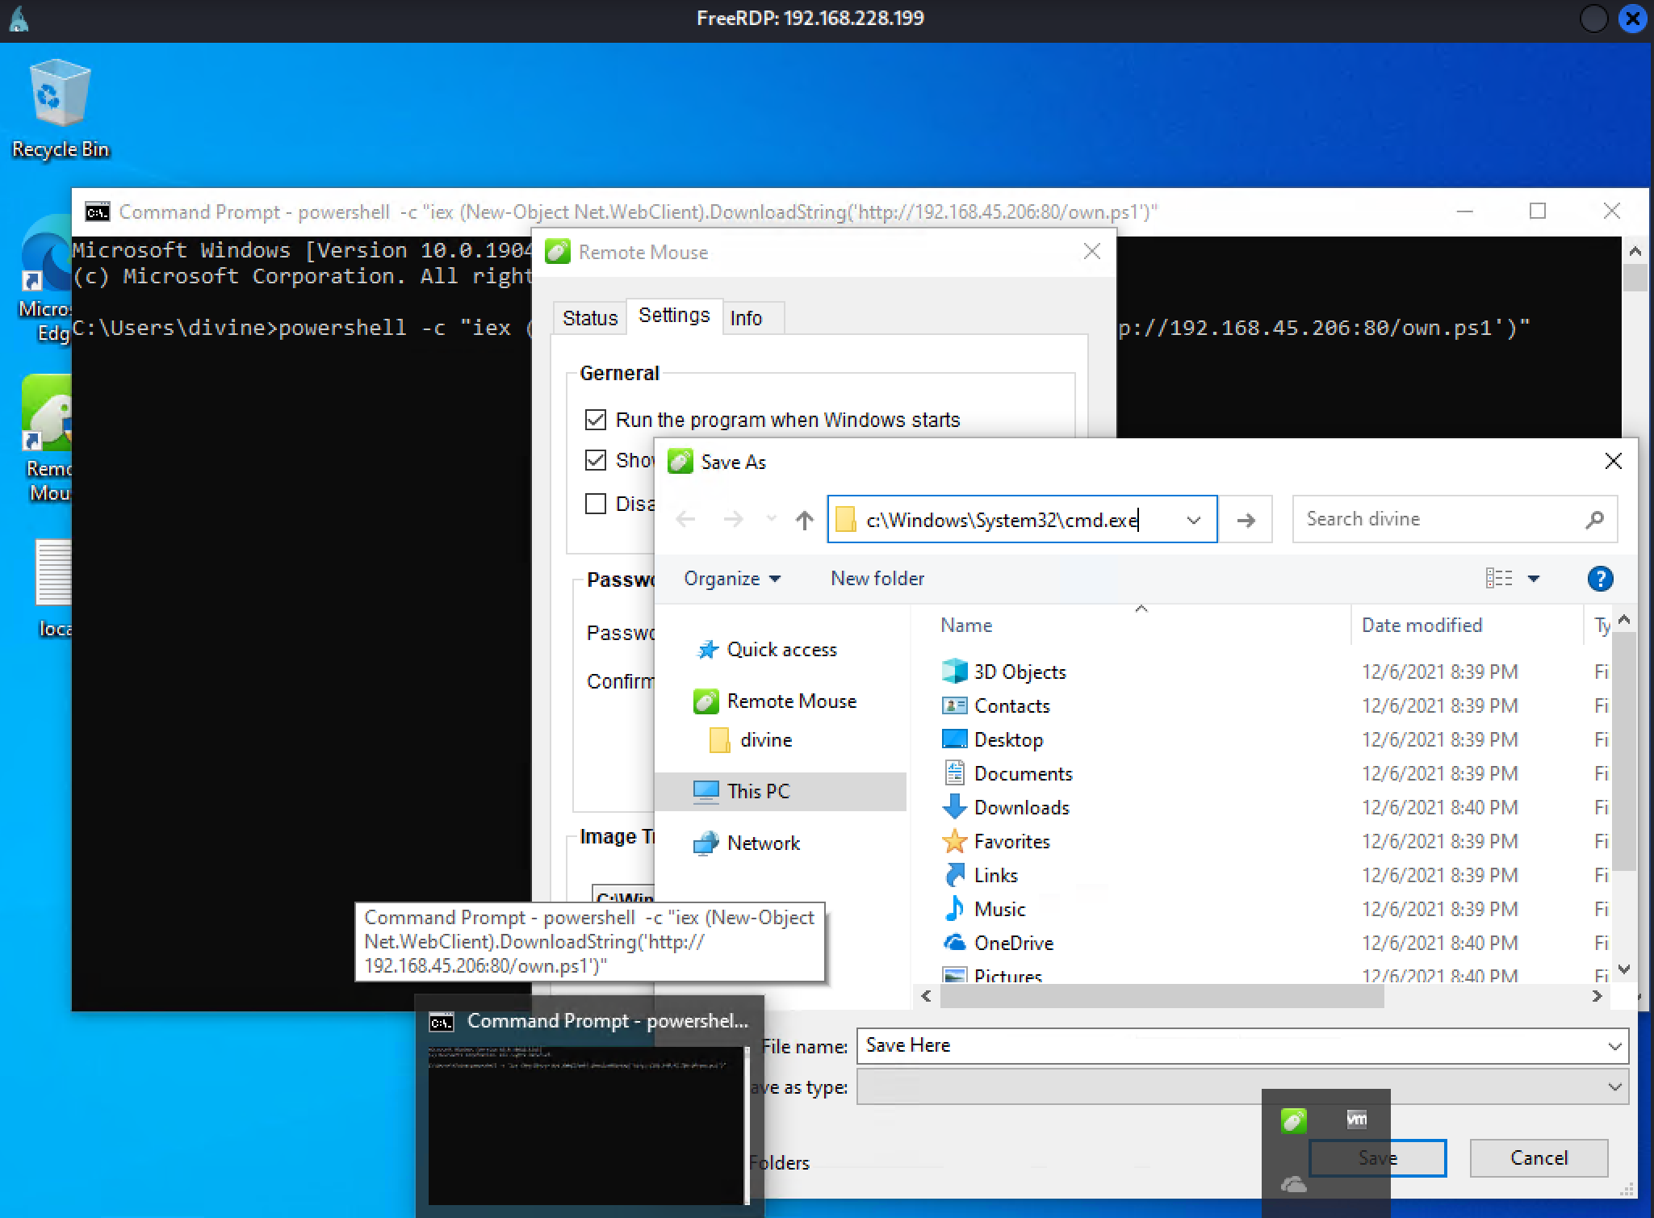Navigate up one folder with the up arrow
The height and width of the screenshot is (1218, 1654).
coord(804,520)
